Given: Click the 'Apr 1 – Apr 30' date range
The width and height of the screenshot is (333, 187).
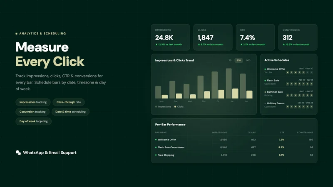Looking at the screenshot, I should pos(306,69).
